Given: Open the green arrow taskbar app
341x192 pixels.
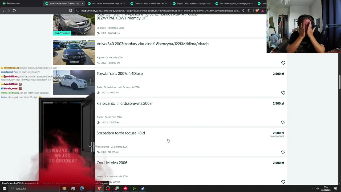Looking at the screenshot, I should tap(134, 189).
